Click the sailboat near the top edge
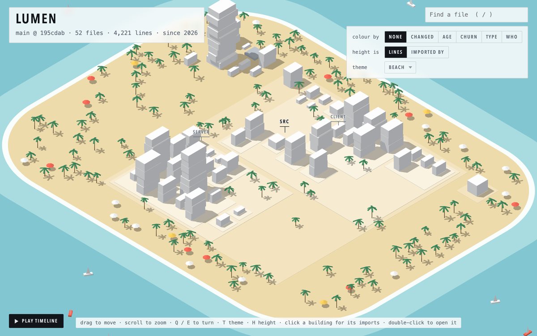Screen dimensions: 537x336 (410, 4)
